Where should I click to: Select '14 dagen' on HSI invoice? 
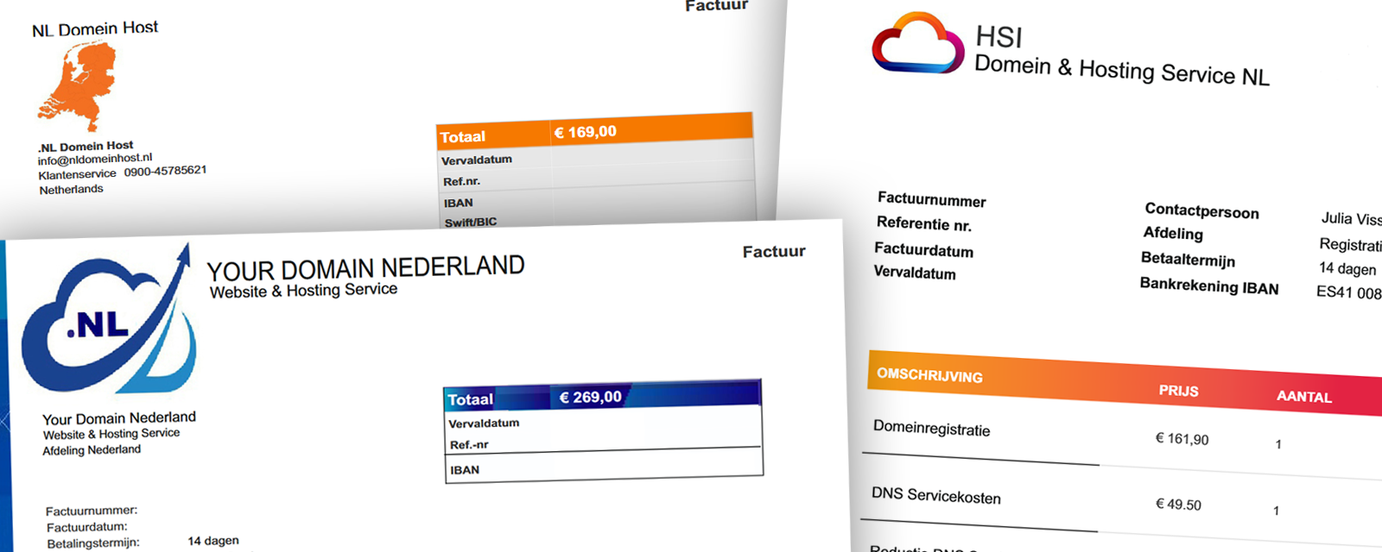1347,269
